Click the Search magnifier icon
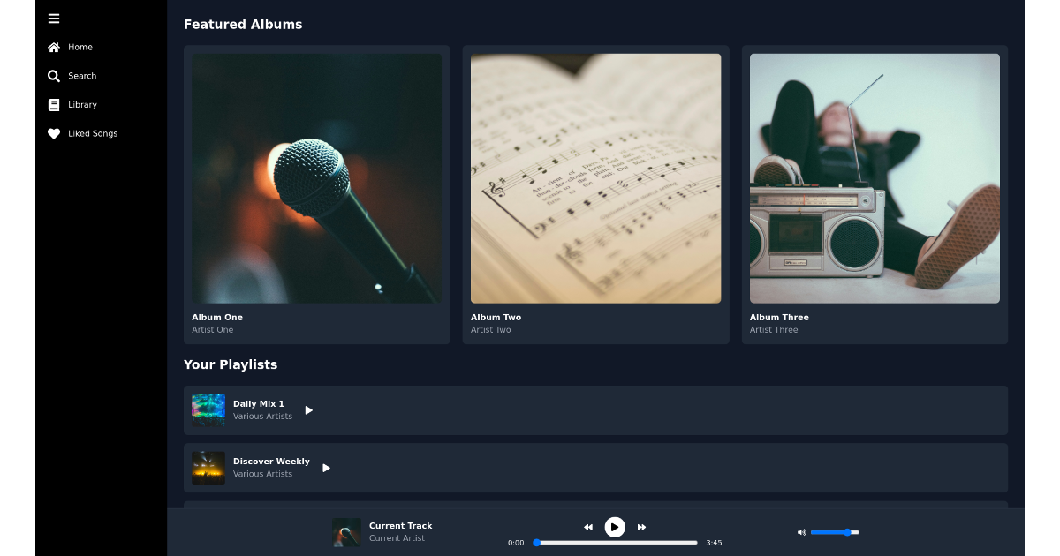 click(x=54, y=76)
